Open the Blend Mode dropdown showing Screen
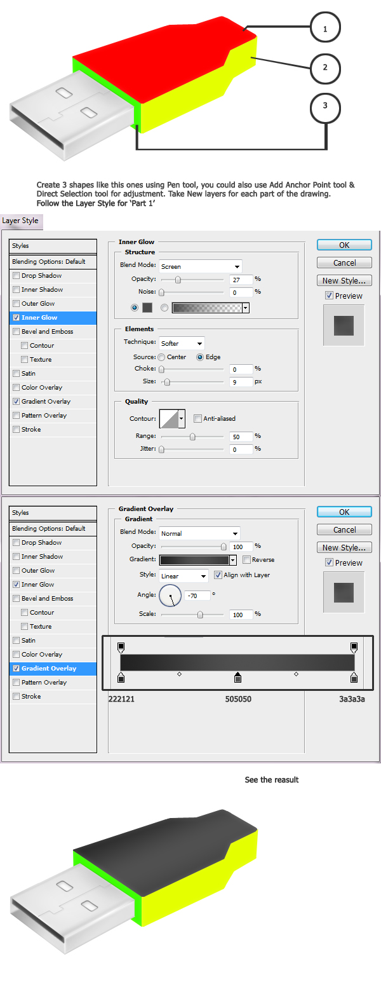The width and height of the screenshot is (381, 989). [x=200, y=266]
